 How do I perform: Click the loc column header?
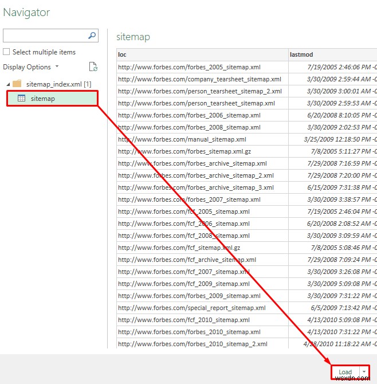[x=202, y=54]
